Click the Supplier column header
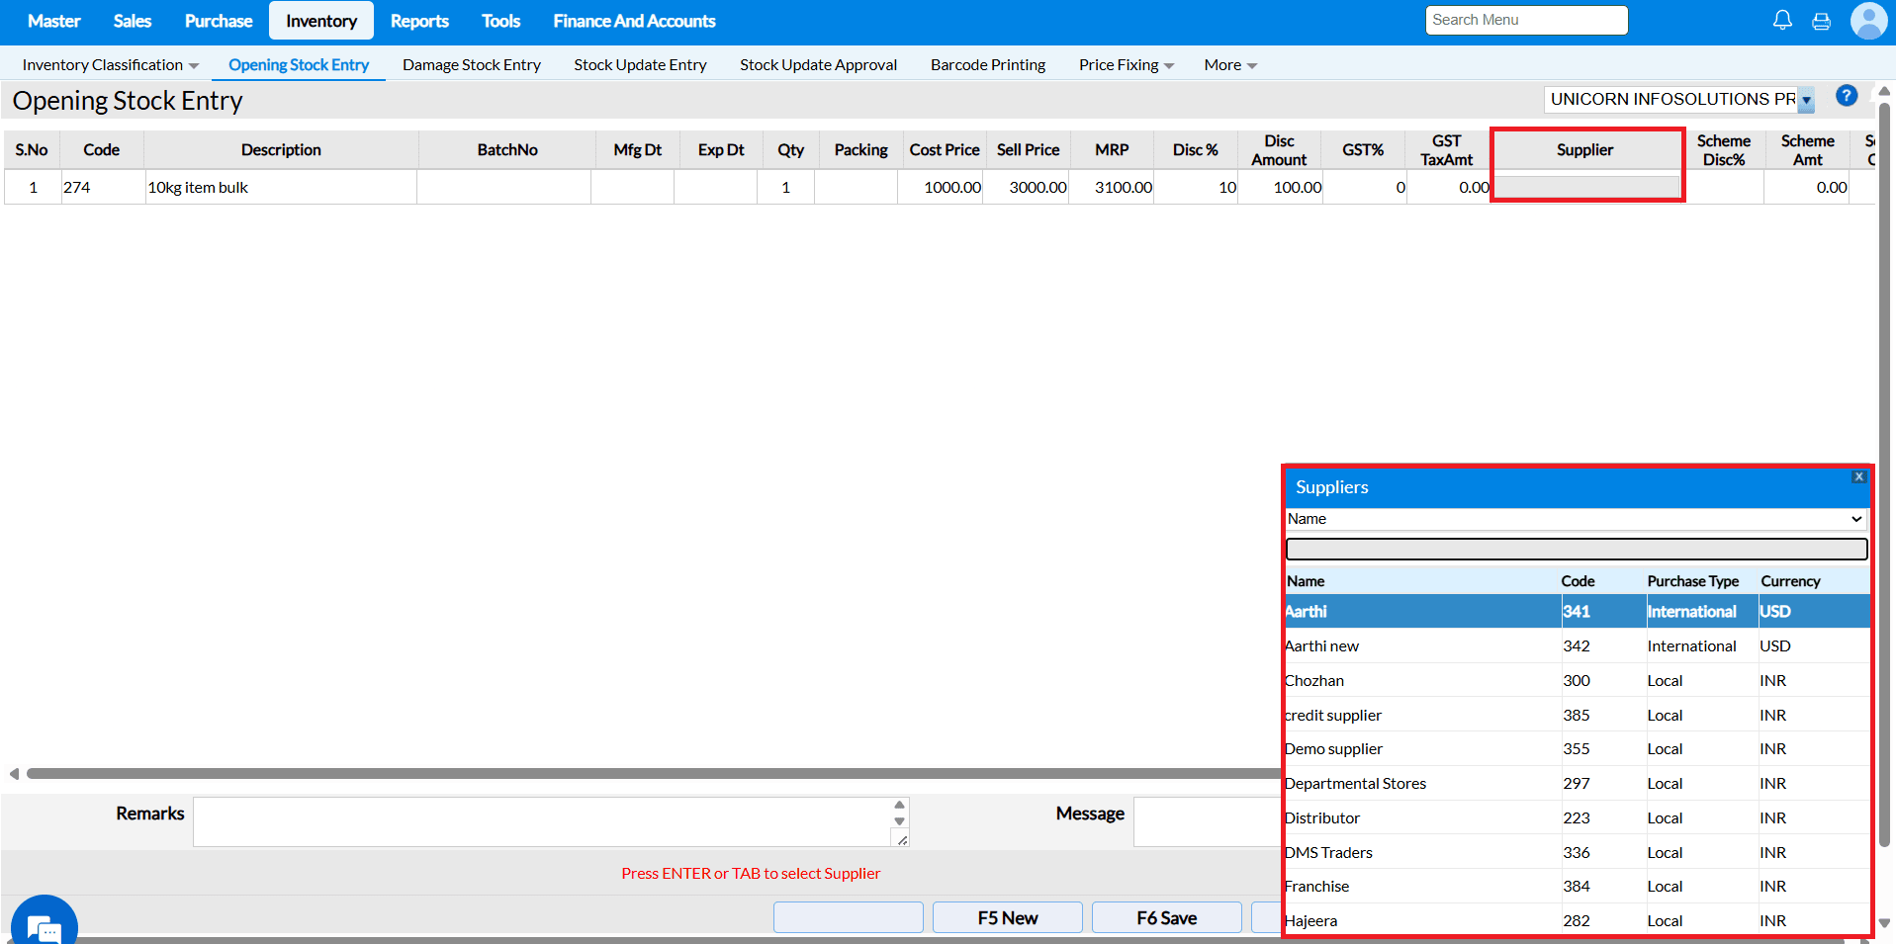The height and width of the screenshot is (944, 1896). pyautogui.click(x=1584, y=150)
